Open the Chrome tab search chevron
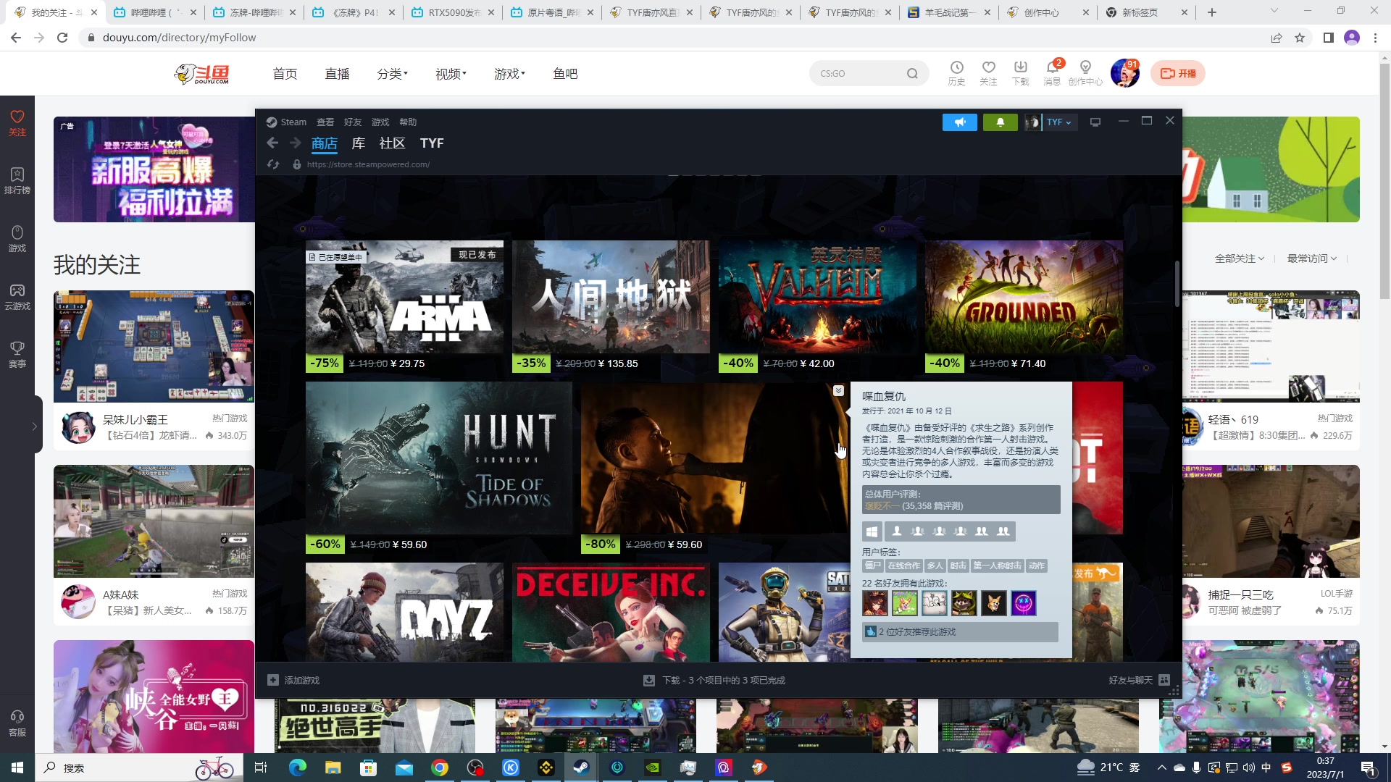1391x782 pixels. (1274, 12)
